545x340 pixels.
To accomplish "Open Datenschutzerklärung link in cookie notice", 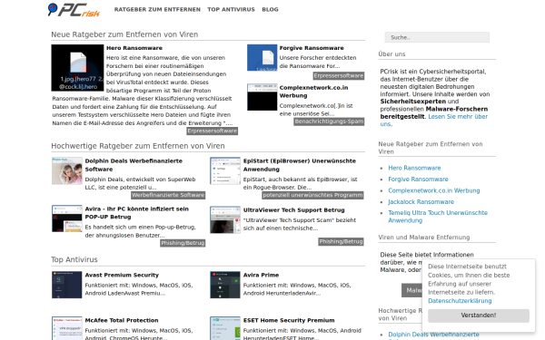I will click(460, 301).
